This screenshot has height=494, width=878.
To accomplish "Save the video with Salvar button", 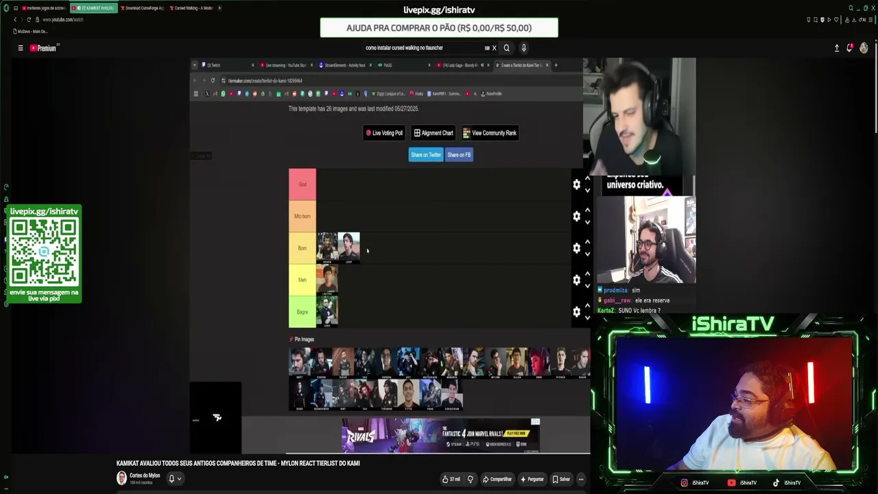I will click(x=561, y=479).
